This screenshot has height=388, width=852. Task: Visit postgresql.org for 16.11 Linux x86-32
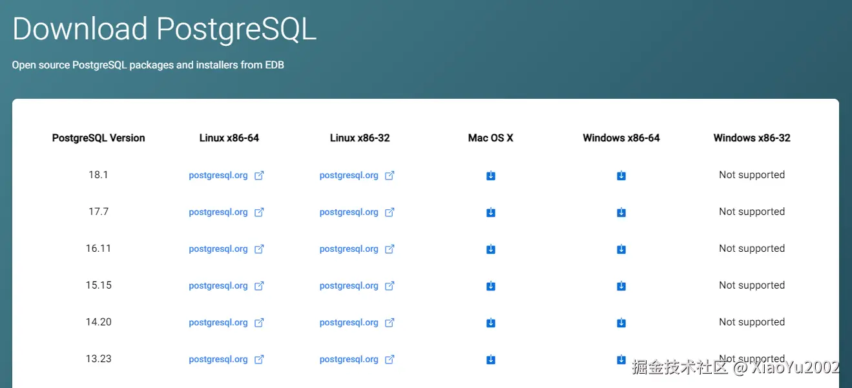pos(349,249)
